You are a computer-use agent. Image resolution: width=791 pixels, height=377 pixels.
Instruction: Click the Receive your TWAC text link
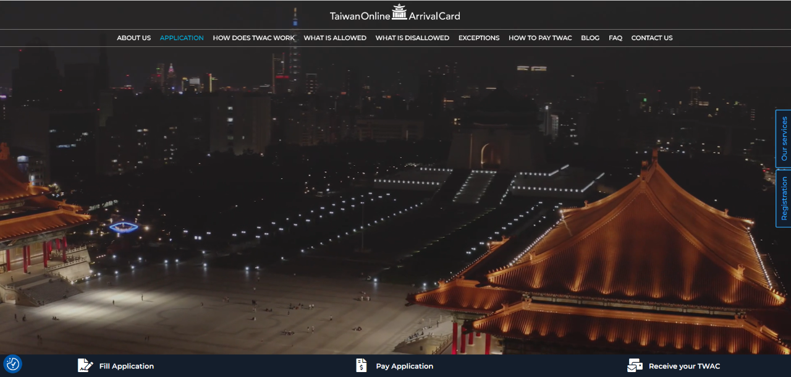tap(684, 366)
